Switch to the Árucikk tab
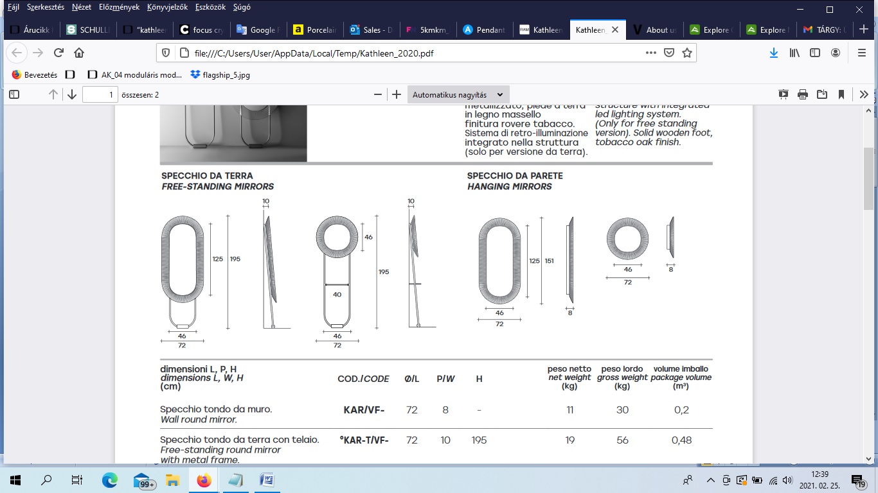This screenshot has width=878, height=493. [x=31, y=30]
